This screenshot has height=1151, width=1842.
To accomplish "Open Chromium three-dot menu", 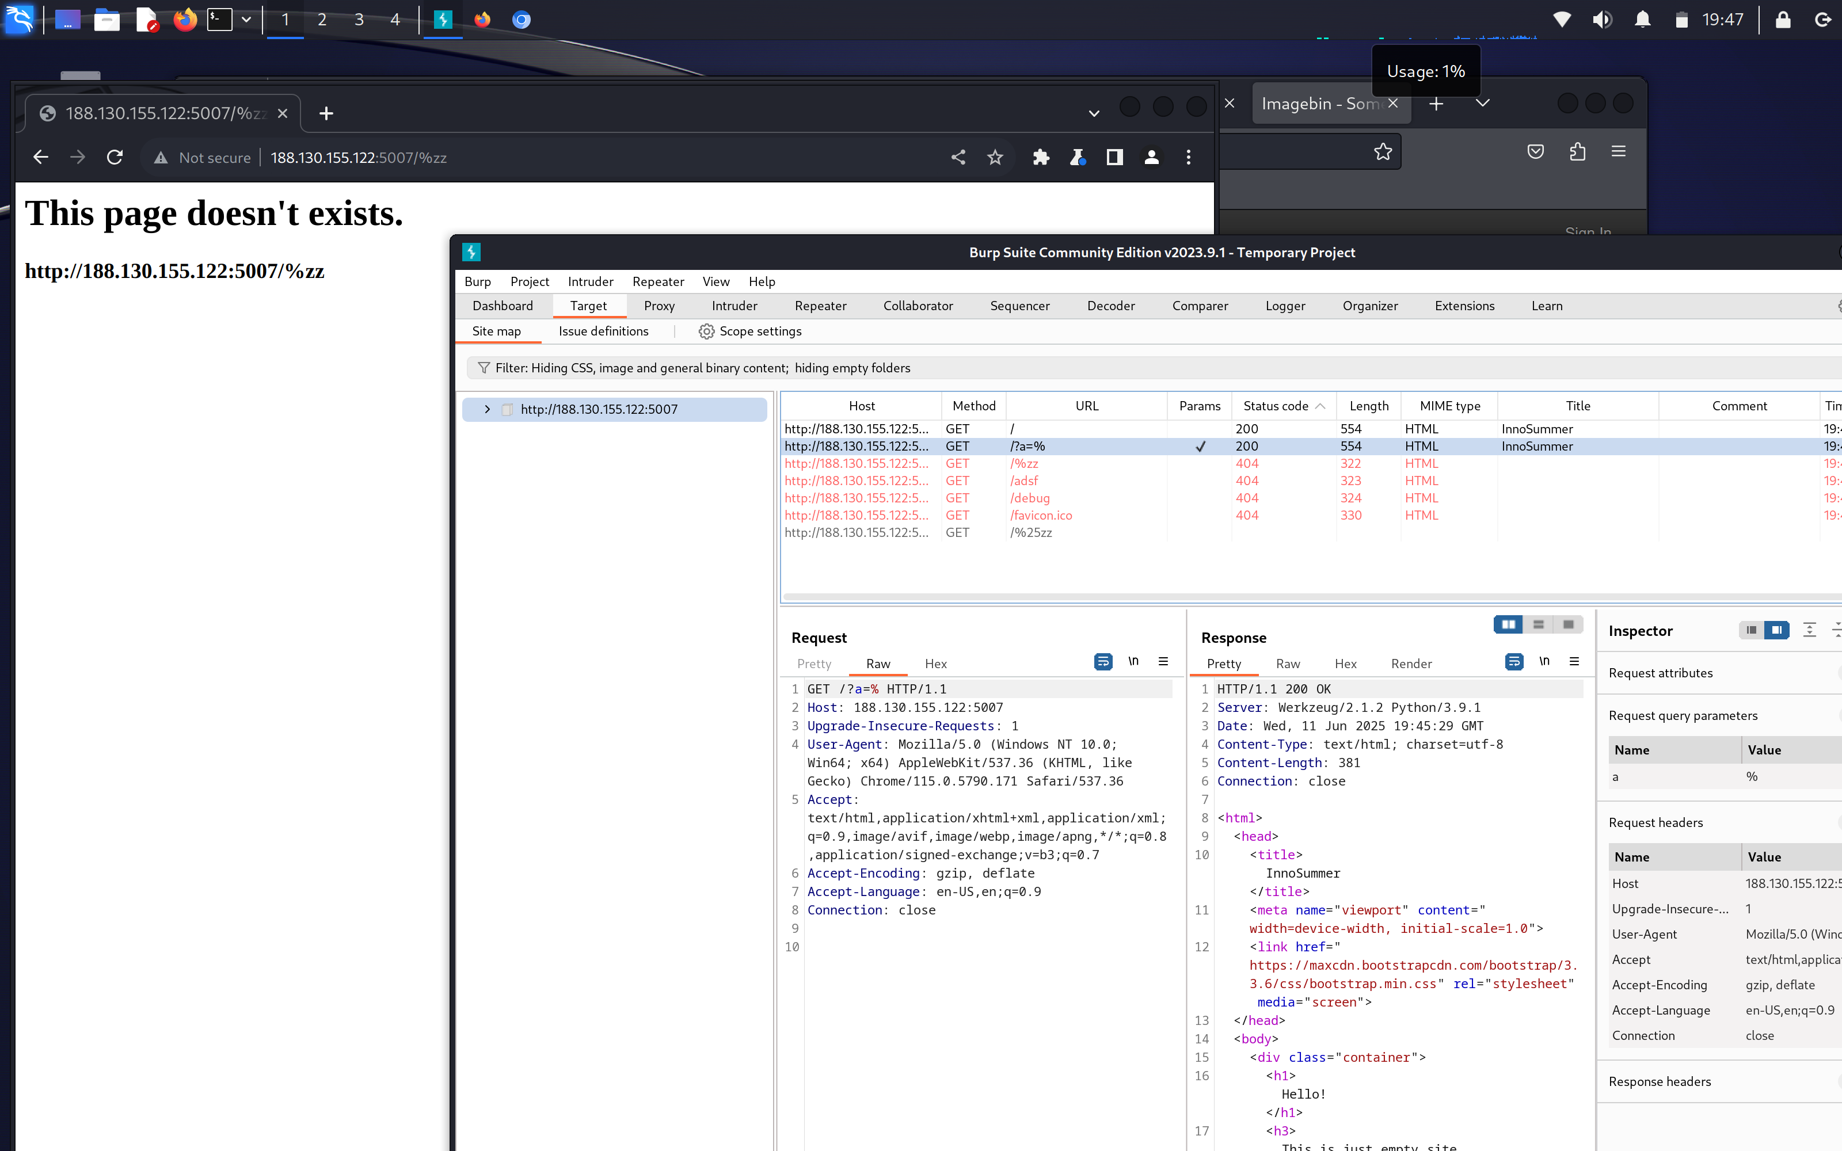I will tap(1188, 158).
